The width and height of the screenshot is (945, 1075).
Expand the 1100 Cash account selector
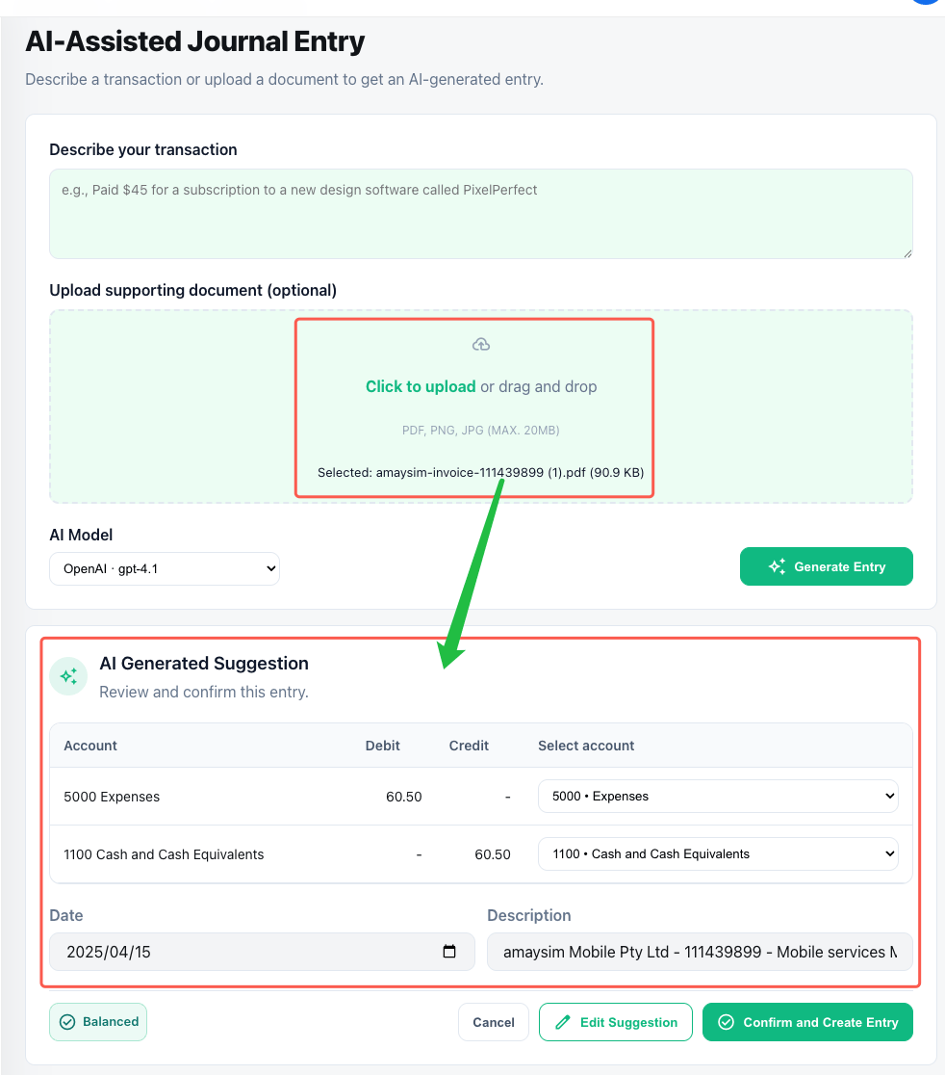tap(718, 853)
